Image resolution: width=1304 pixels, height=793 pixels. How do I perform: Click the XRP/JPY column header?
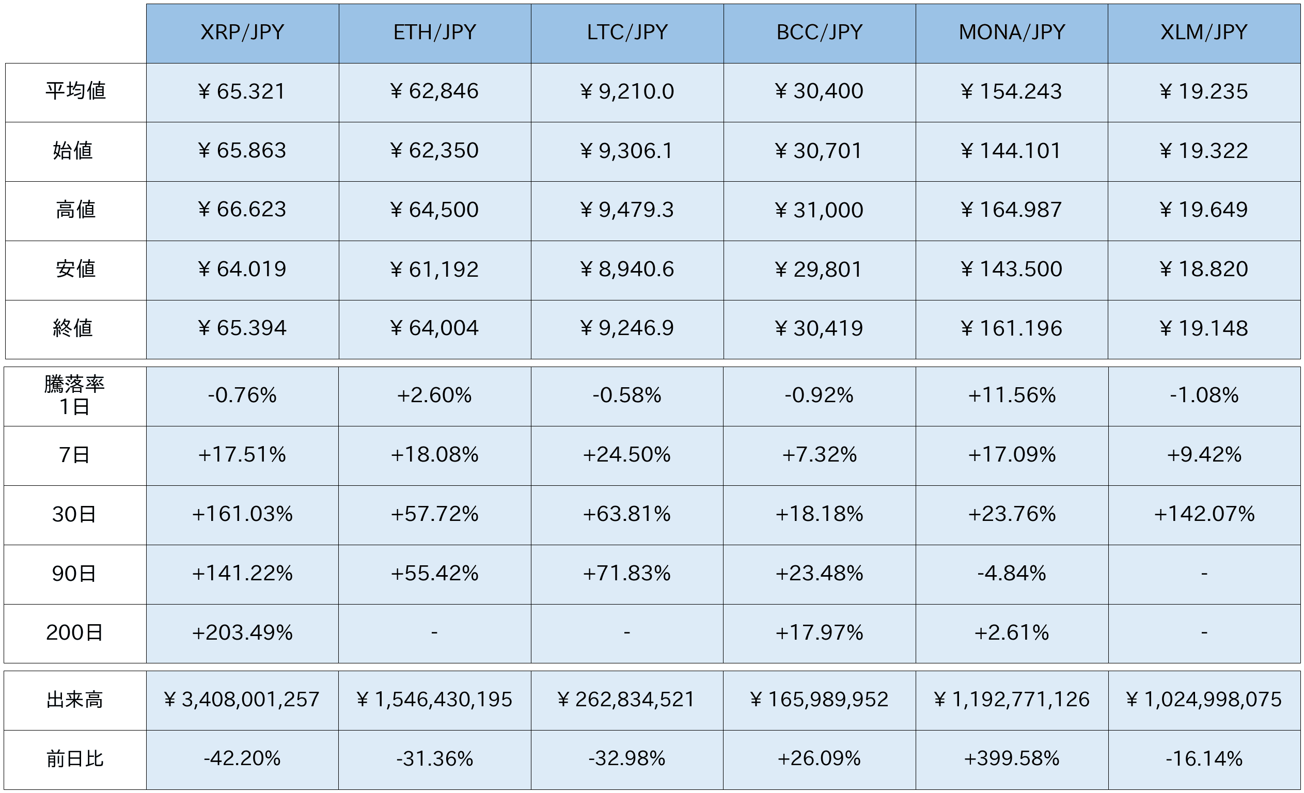242,33
